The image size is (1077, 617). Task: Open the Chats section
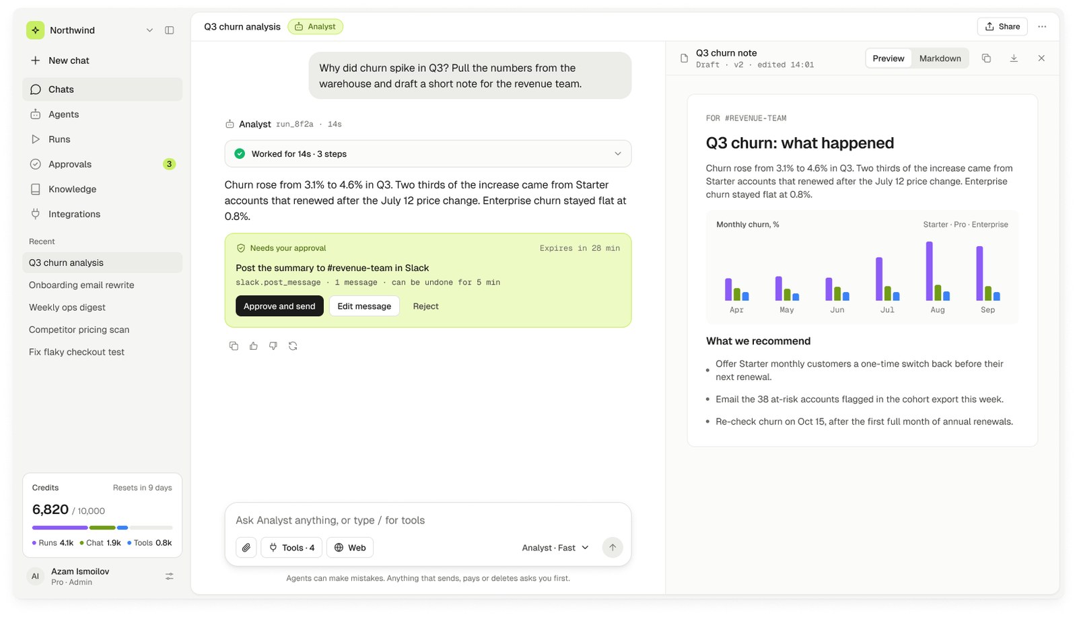[x=102, y=89]
